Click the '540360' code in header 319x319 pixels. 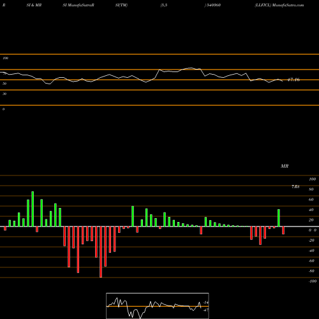coord(213,5)
